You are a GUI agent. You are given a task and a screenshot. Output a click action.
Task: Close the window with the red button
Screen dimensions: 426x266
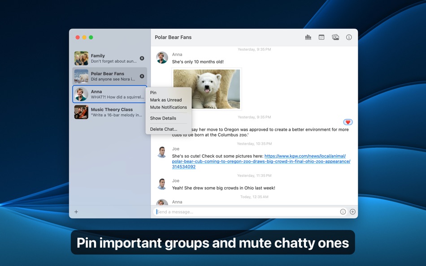[78, 37]
